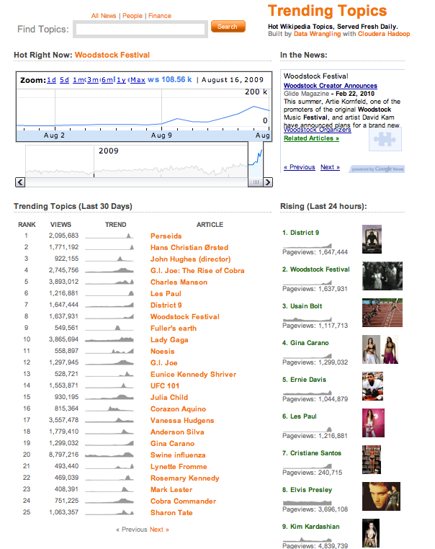Open the Perseids article
435x549 pixels.
(166, 236)
